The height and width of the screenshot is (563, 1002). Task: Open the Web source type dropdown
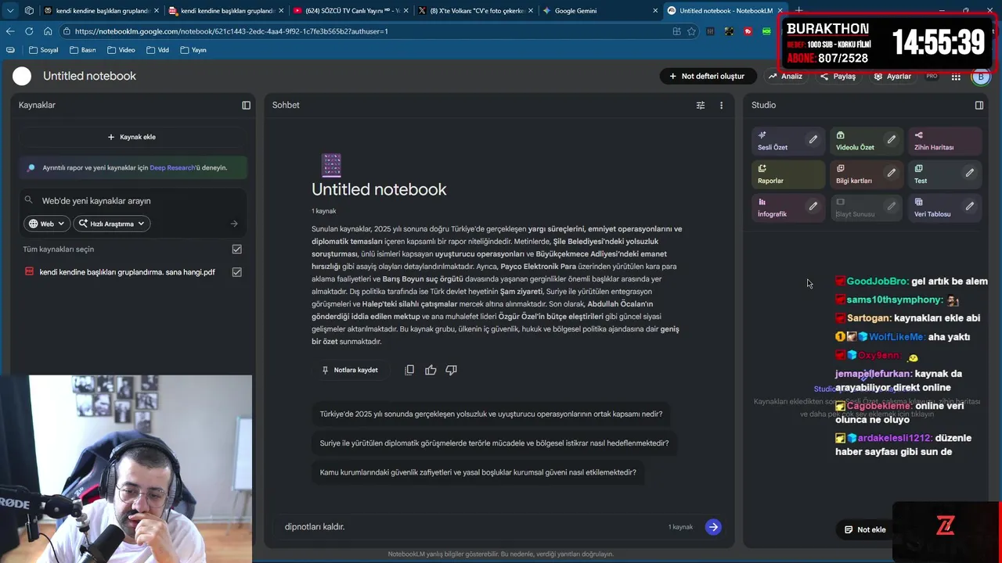47,224
